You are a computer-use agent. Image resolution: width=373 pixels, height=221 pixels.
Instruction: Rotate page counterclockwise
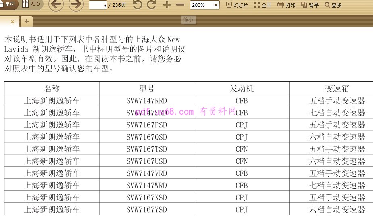click(x=138, y=5)
